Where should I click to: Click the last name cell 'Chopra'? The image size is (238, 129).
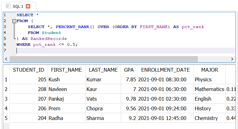(103, 108)
